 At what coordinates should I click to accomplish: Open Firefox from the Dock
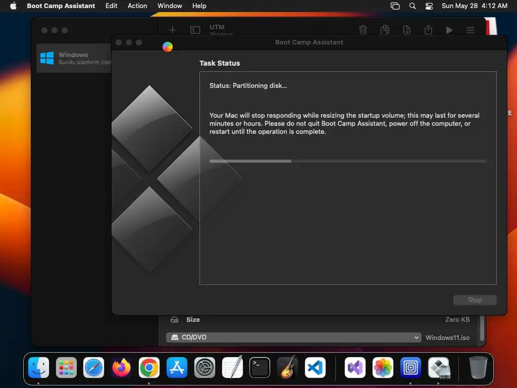(x=121, y=367)
